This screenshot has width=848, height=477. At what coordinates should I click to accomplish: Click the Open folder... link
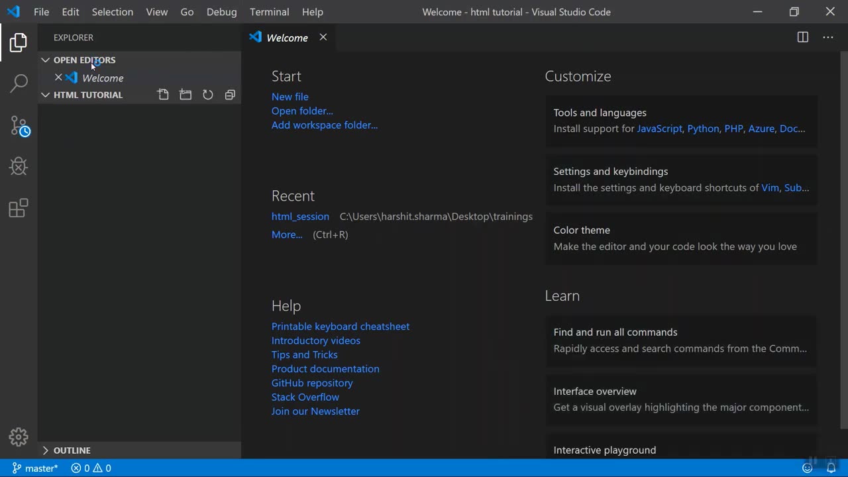[x=302, y=111]
